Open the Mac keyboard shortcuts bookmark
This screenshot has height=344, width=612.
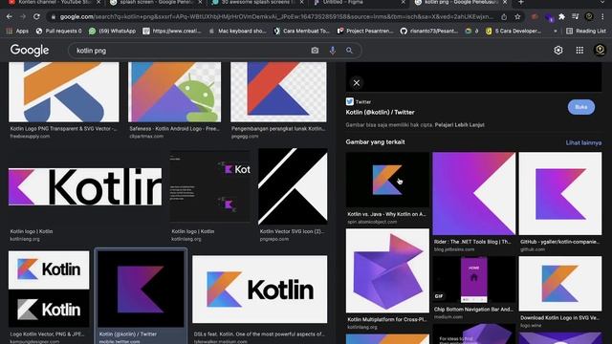(238, 31)
